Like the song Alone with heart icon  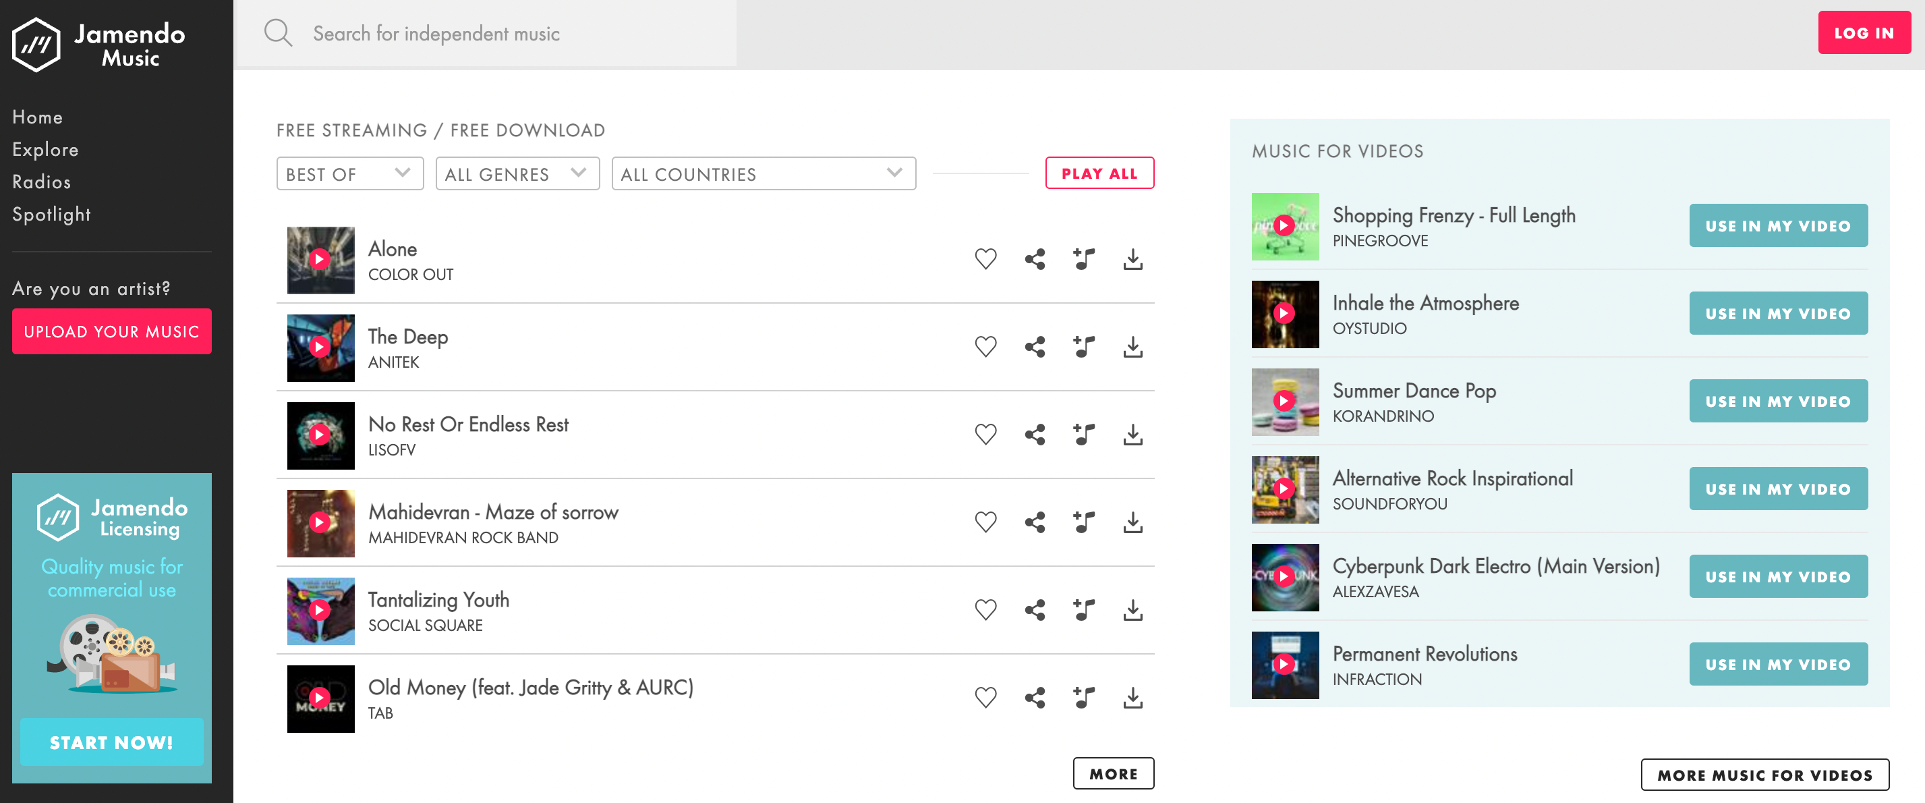pyautogui.click(x=985, y=258)
